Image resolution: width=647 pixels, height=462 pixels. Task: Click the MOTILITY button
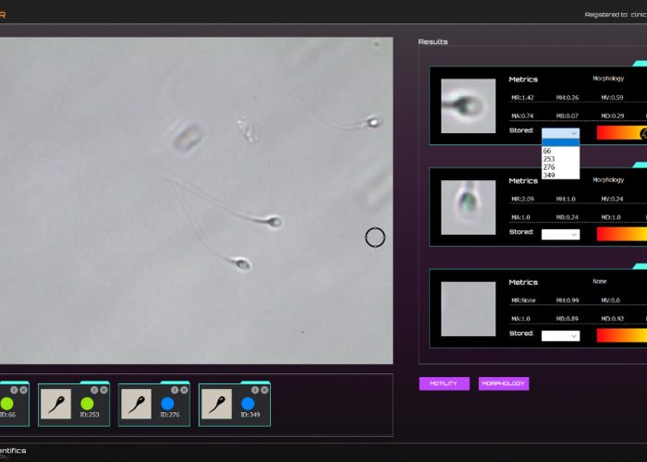pyautogui.click(x=444, y=383)
